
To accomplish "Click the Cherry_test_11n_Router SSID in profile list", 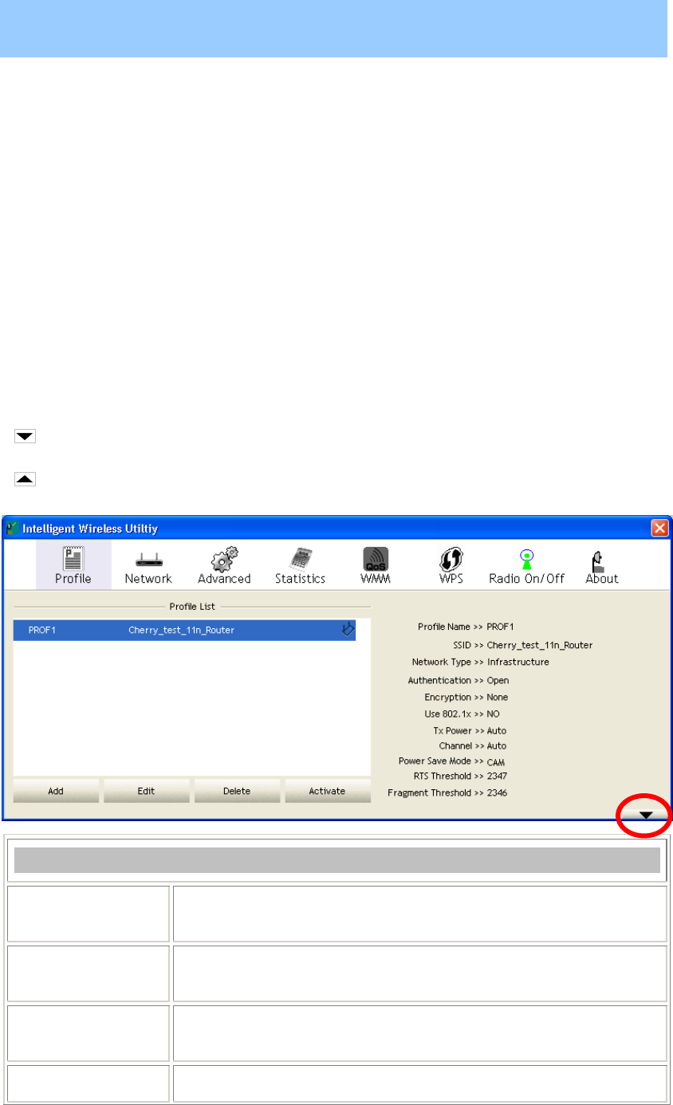I will [x=181, y=631].
